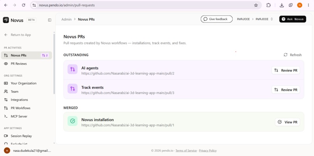Reload the page with refresh icon

23,5
